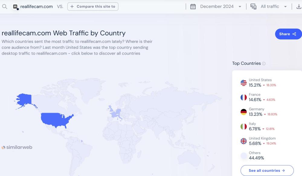302x176 pixels.
Task: Open the See all countries link
Action: pyautogui.click(x=267, y=171)
